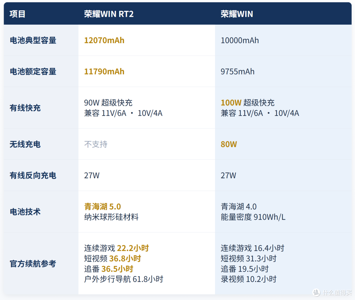
Task: Select the 12070mAh value
Action: 104,41
